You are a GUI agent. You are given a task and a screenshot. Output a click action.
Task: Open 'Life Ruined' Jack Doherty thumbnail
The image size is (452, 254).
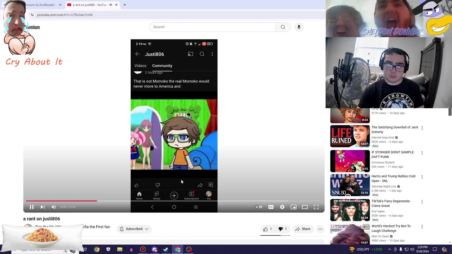click(350, 136)
